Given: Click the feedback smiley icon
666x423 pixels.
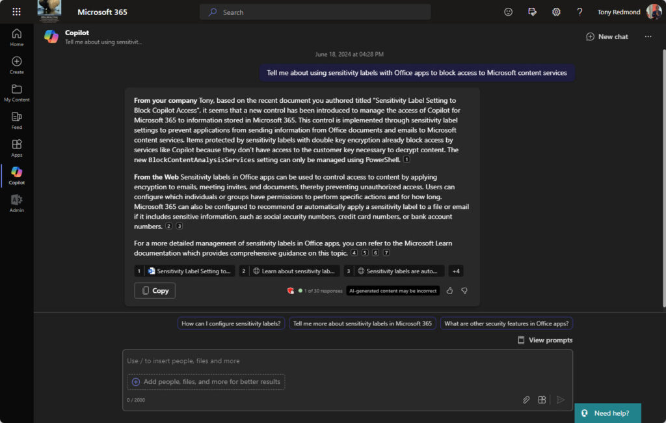Looking at the screenshot, I should pos(508,12).
